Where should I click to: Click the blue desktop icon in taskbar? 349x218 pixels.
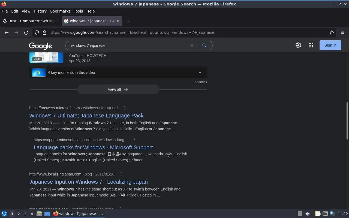47,214
